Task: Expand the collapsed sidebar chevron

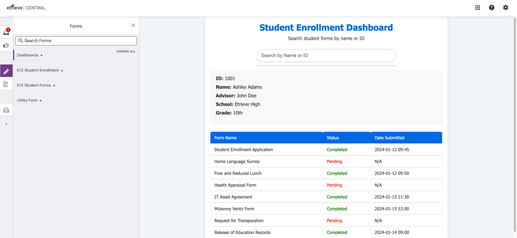Action: pos(6,123)
